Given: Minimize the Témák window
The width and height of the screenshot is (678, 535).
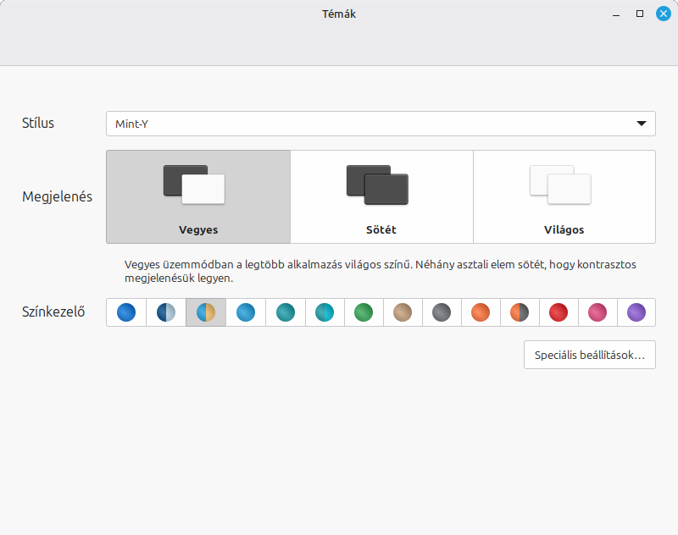Looking at the screenshot, I should (616, 14).
